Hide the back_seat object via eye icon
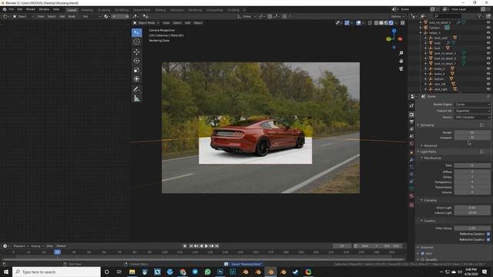This screenshot has height=277, width=493. pyautogui.click(x=488, y=38)
